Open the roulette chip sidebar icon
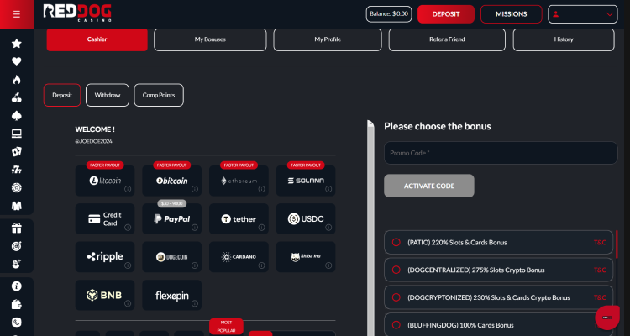 [x=17, y=187]
